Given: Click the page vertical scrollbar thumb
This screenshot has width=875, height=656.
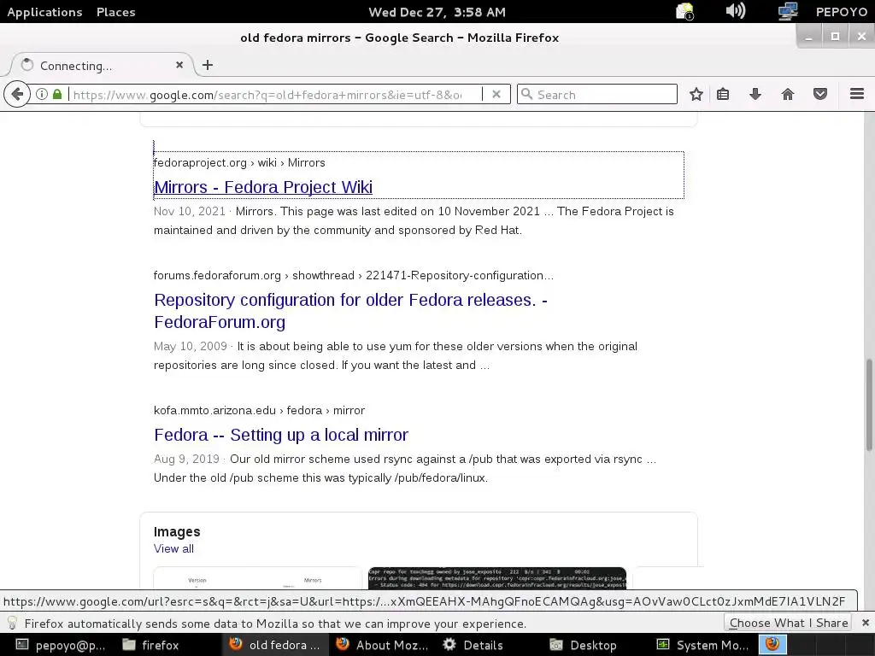Looking at the screenshot, I should [x=869, y=404].
